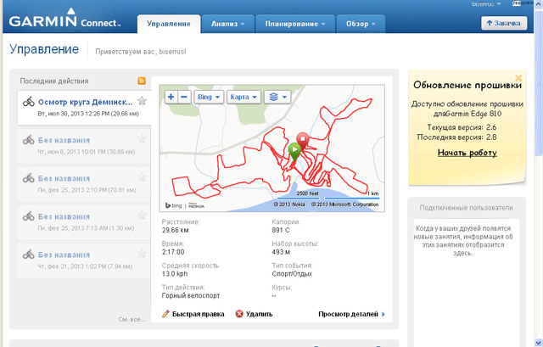Close the firmware update sticky note
This screenshot has width=543, height=347.
(x=518, y=78)
